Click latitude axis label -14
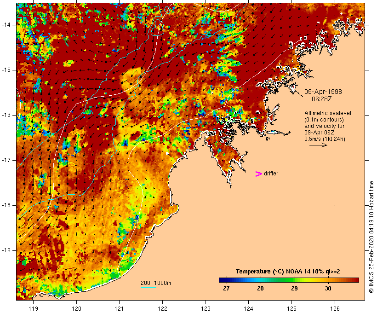The width and height of the screenshot is (377, 313). 6,25
